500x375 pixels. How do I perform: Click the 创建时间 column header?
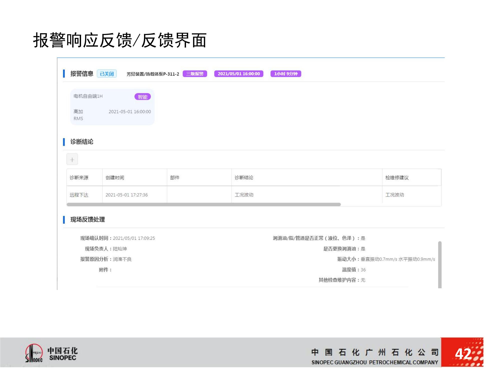tap(115, 177)
